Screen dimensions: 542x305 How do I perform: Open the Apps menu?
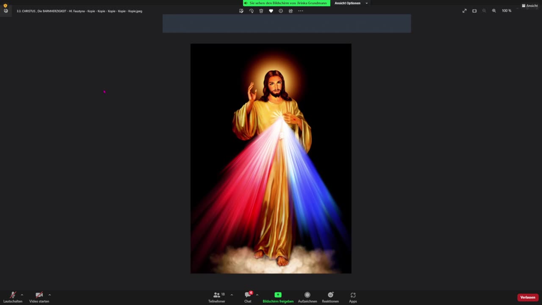click(x=353, y=297)
